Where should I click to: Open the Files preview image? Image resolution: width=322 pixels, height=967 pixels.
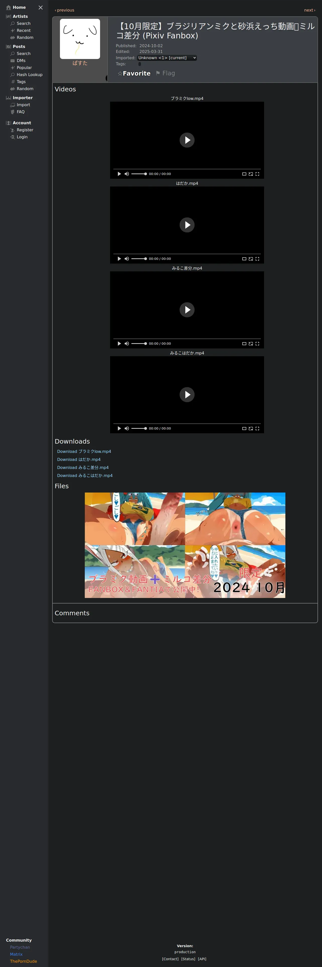(x=185, y=545)
